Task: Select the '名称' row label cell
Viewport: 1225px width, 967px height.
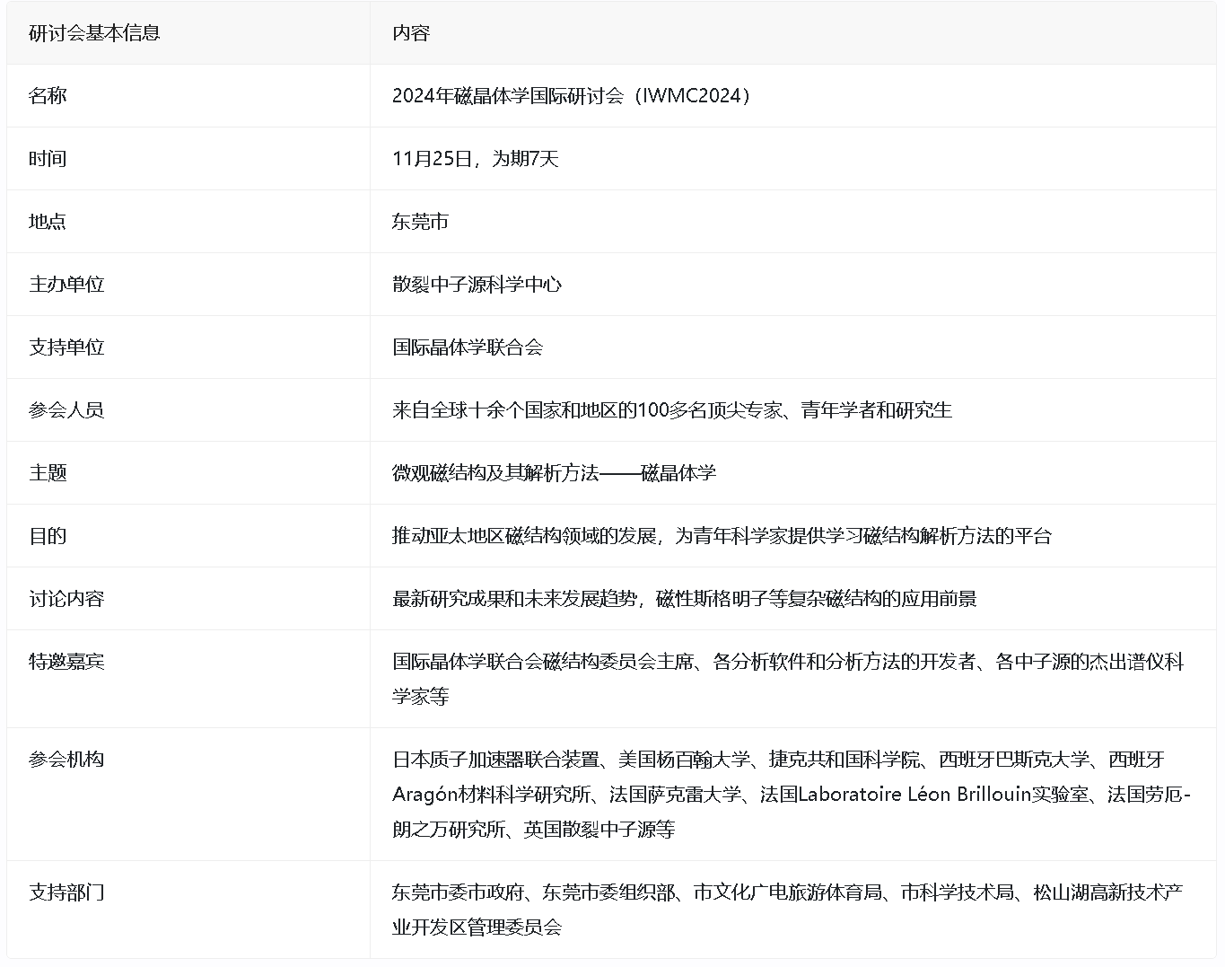Action: pyautogui.click(x=48, y=96)
